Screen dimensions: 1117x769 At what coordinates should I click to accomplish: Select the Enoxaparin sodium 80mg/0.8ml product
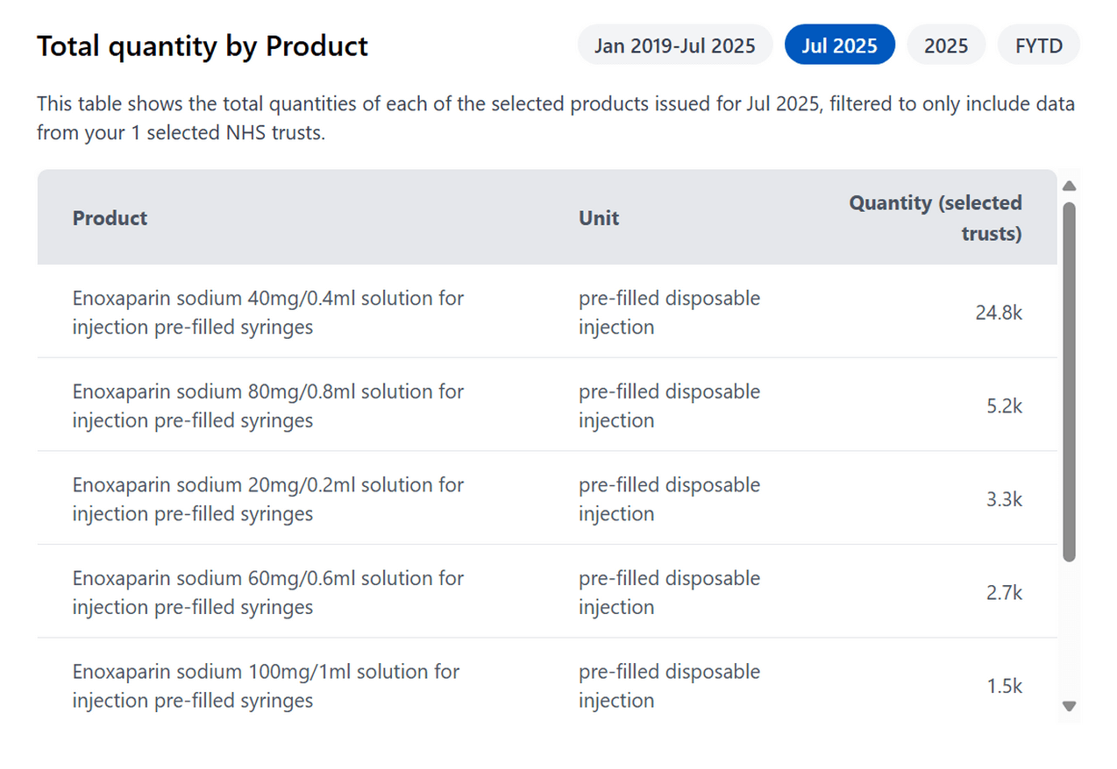coord(268,406)
